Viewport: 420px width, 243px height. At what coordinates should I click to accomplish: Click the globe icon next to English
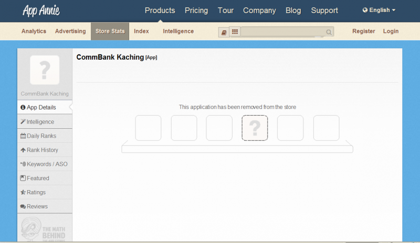point(365,10)
